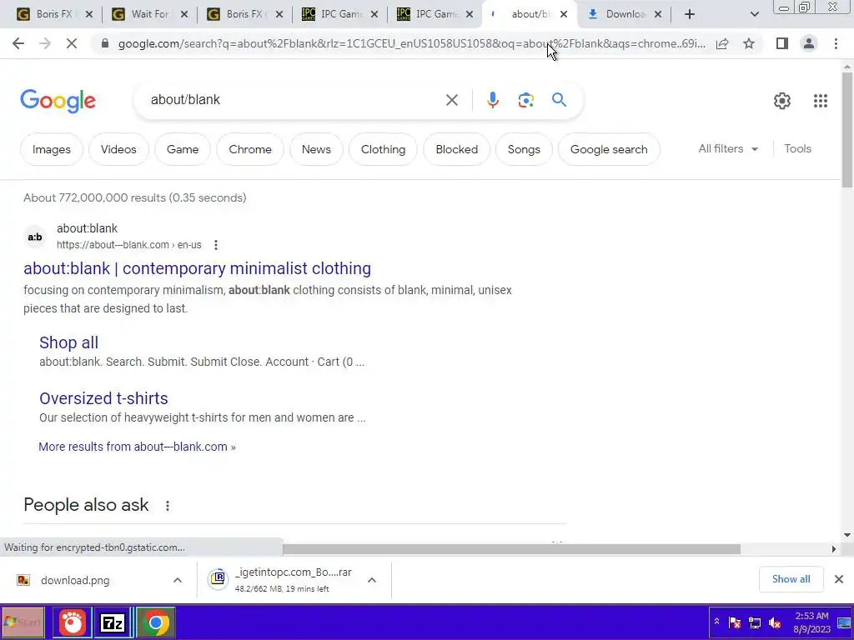Open the Chrome three-dot menu
The width and height of the screenshot is (854, 640).
point(836,43)
